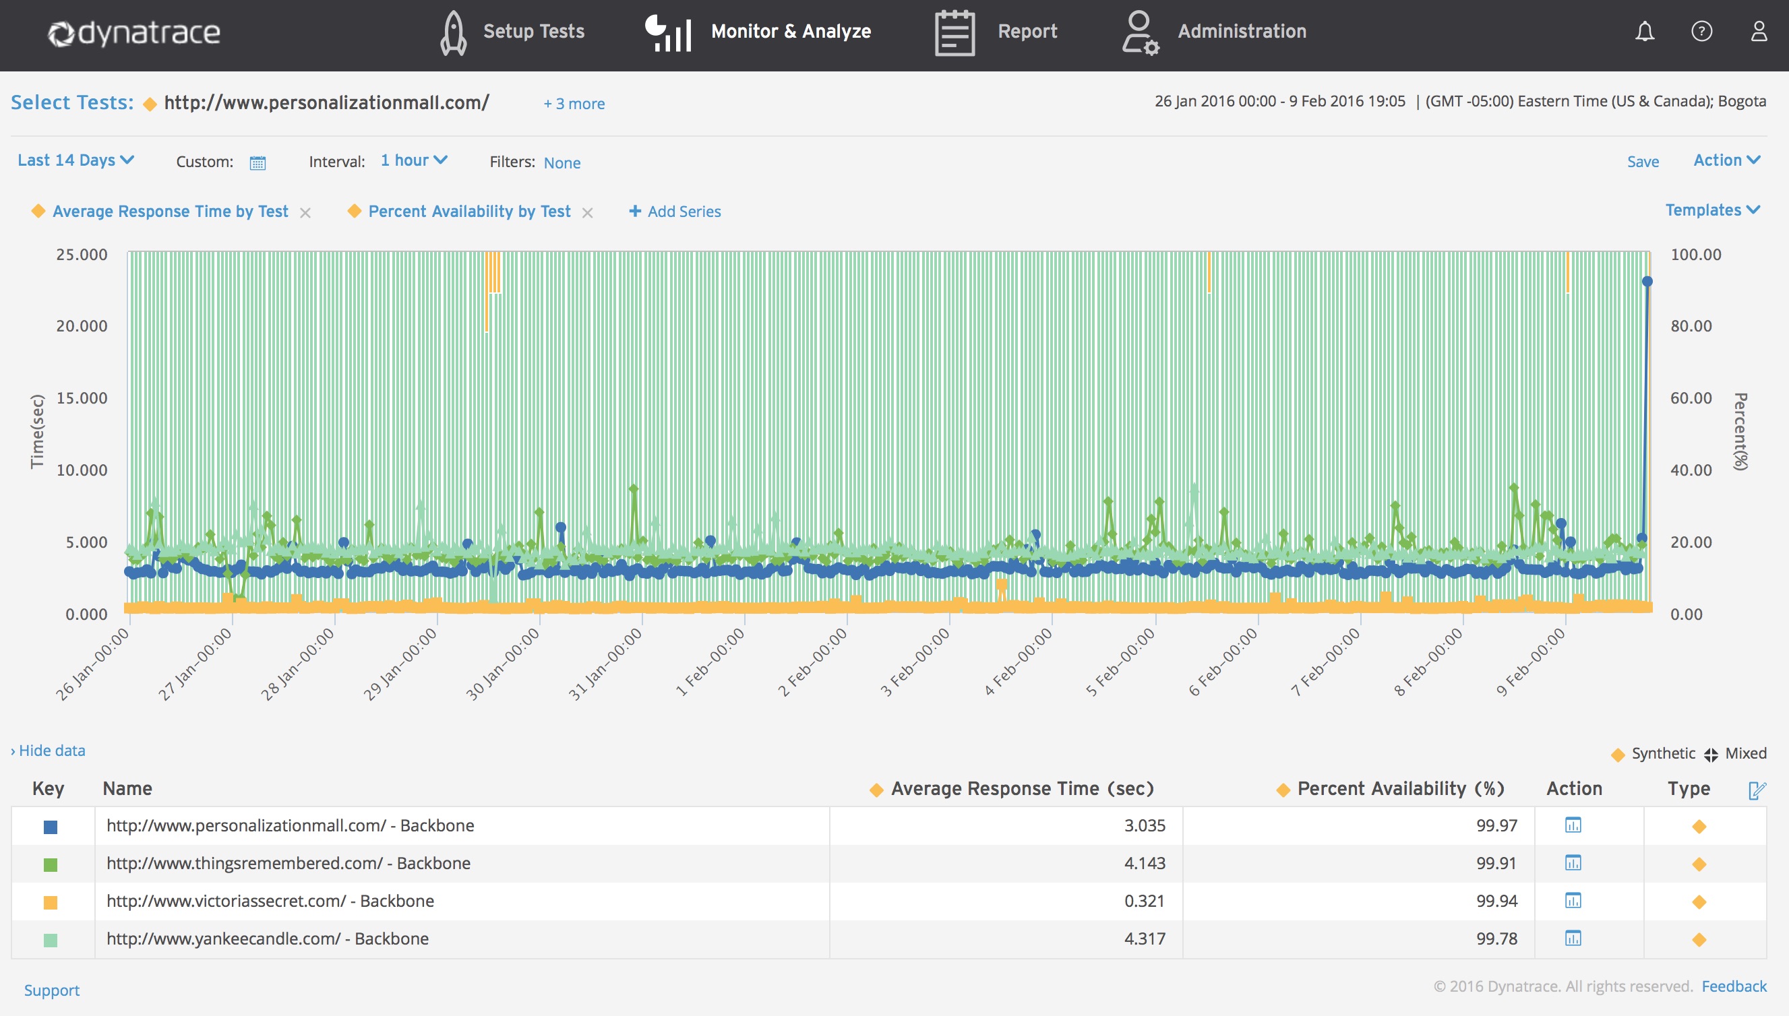This screenshot has height=1016, width=1789.
Task: Remove Percent Availability series
Action: (588, 213)
